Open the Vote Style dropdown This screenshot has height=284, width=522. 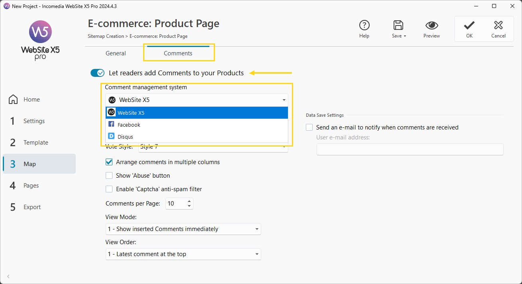[213, 147]
